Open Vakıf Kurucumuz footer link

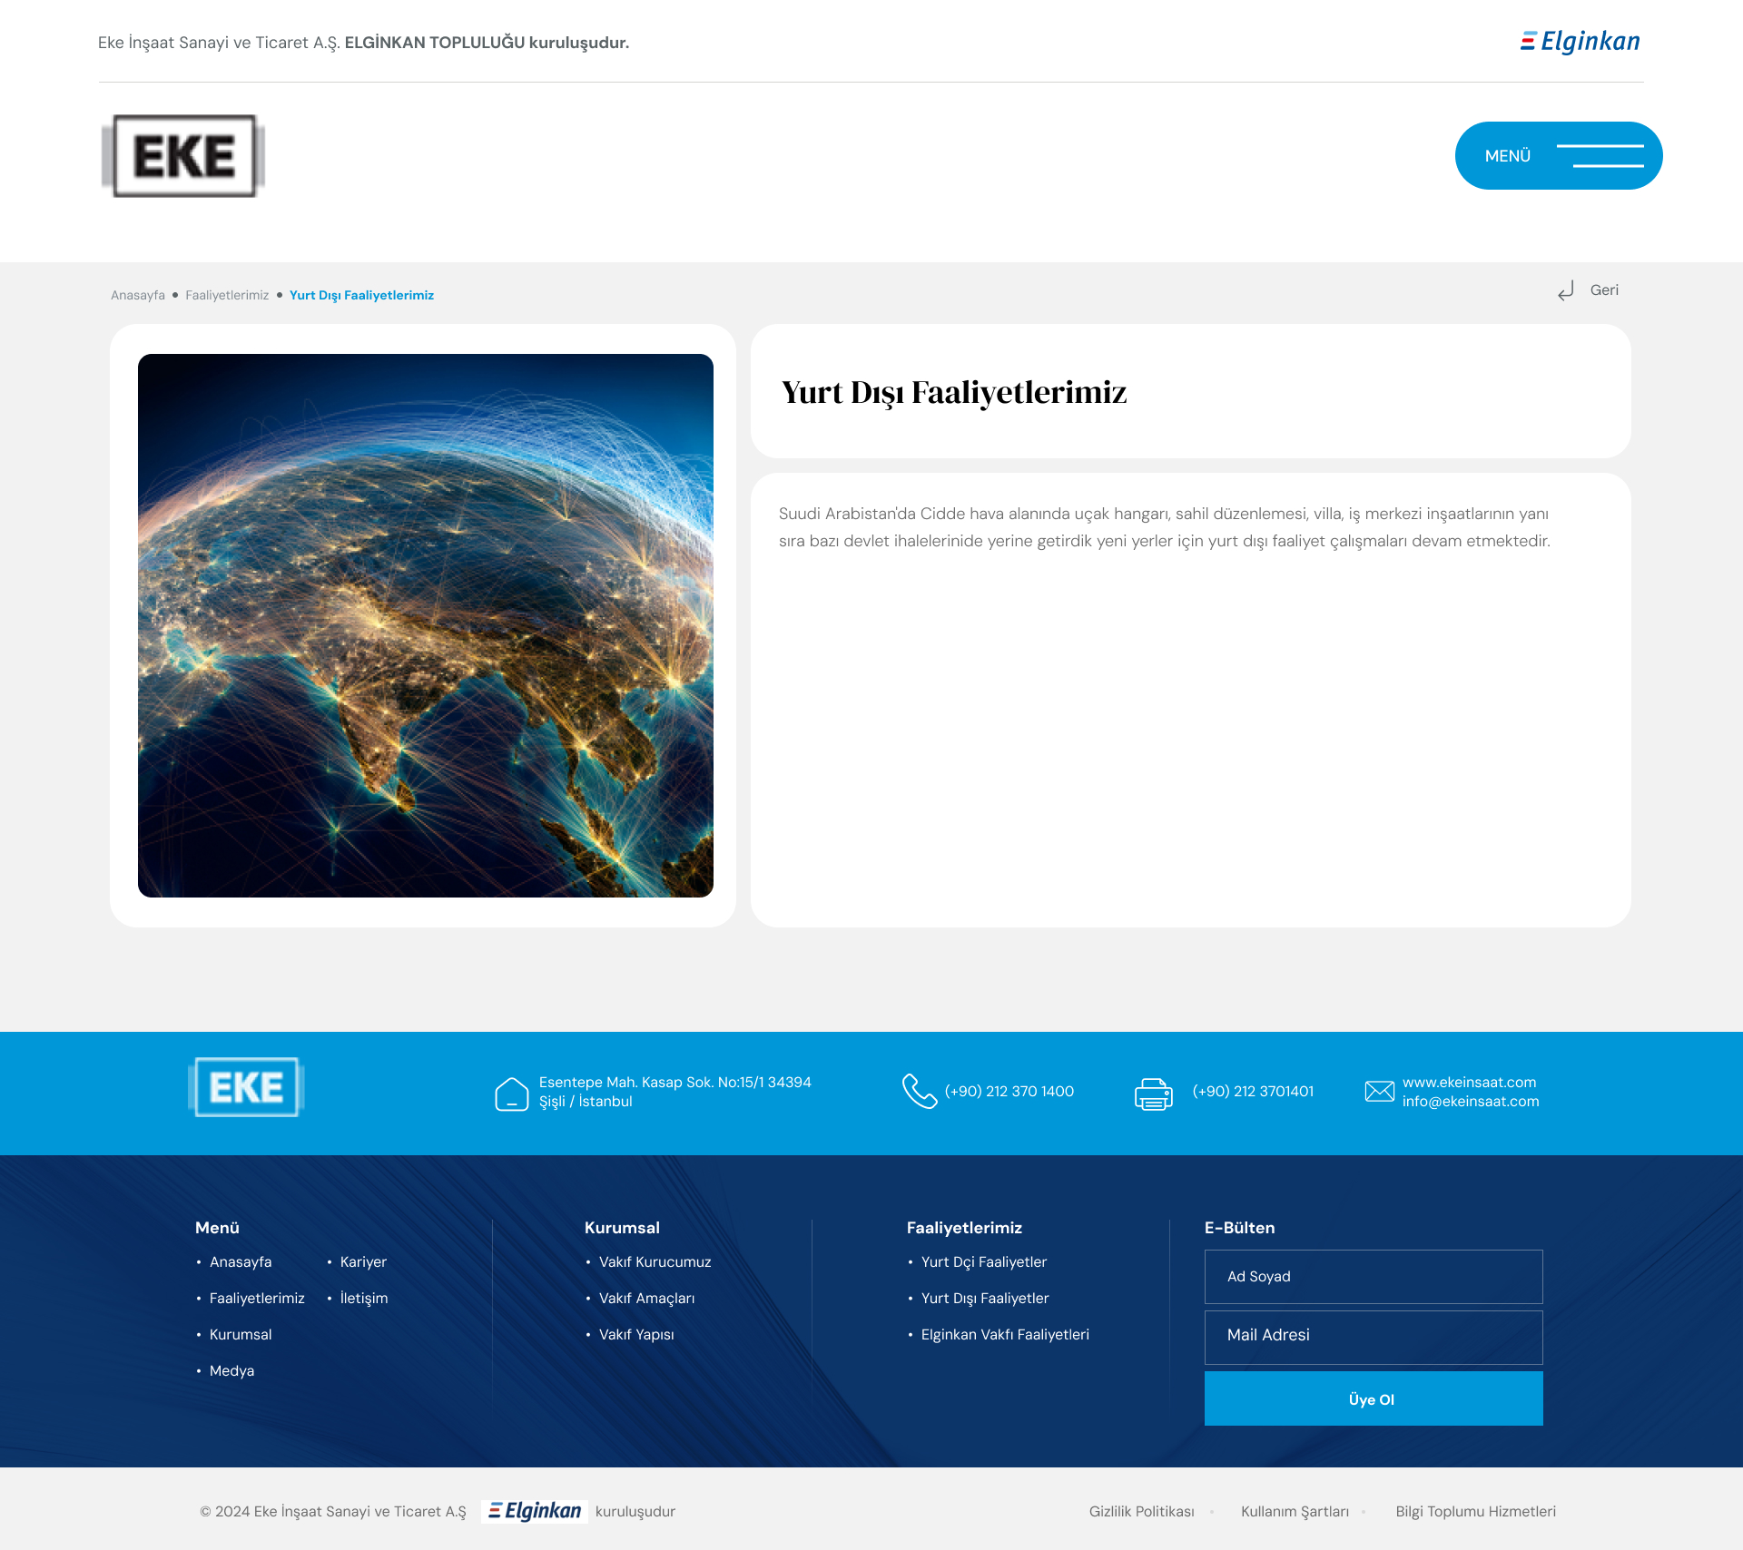pos(655,1261)
